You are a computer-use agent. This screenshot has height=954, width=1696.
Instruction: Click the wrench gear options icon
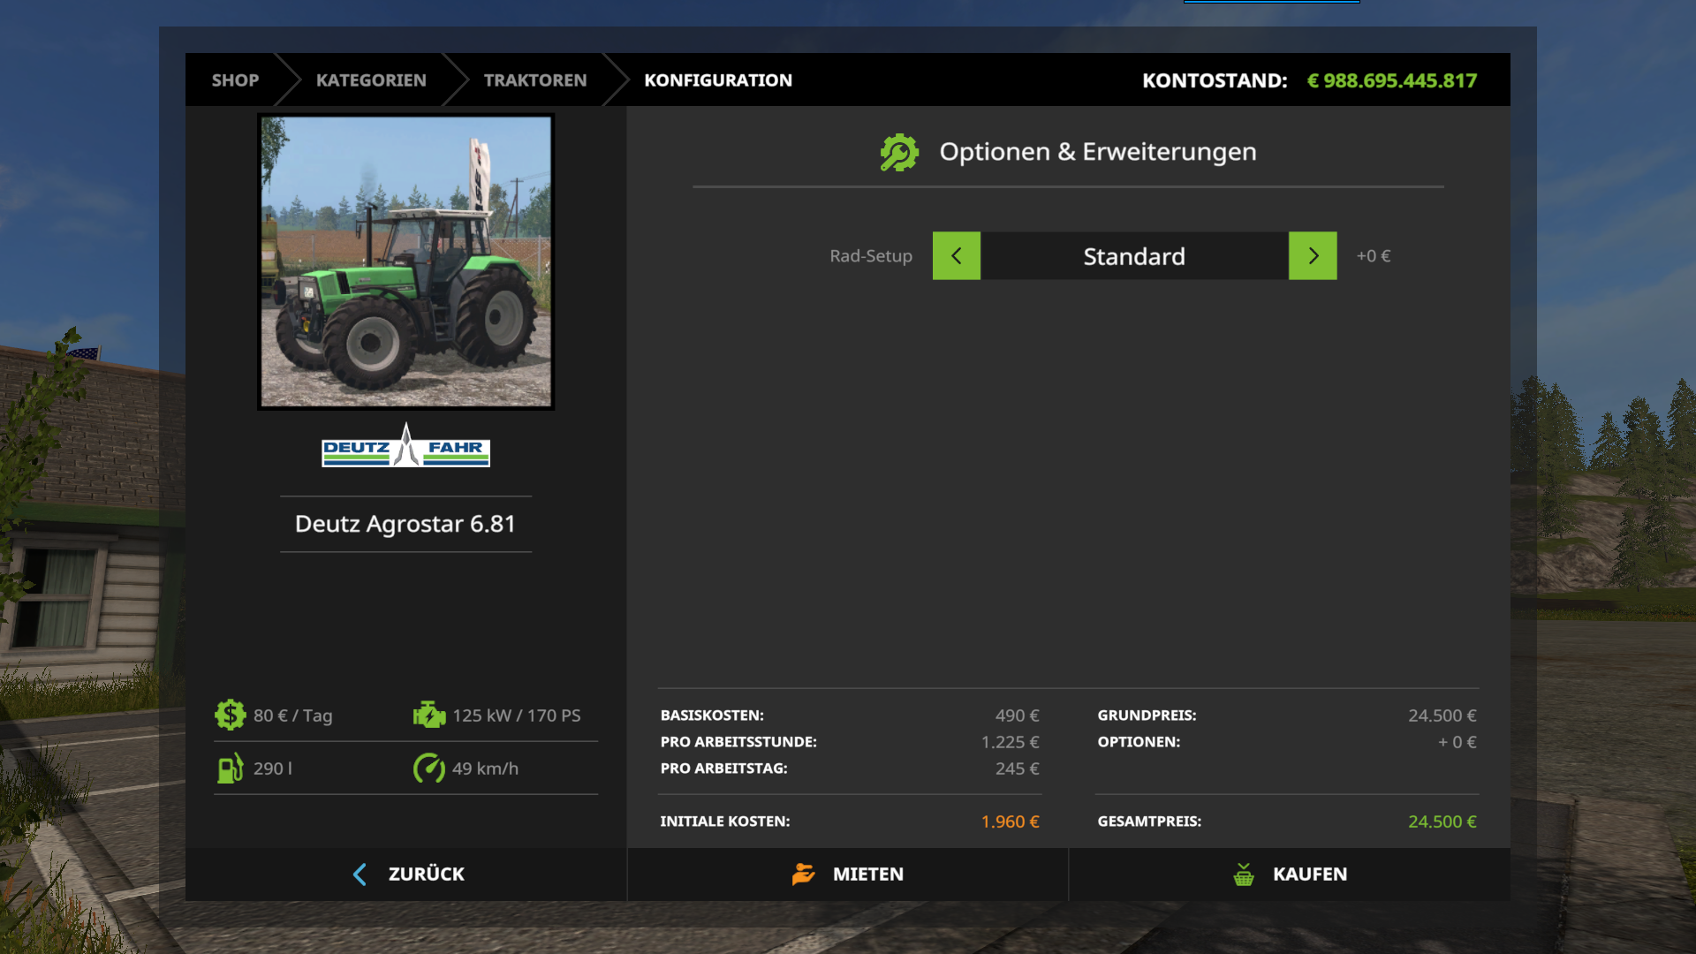click(x=899, y=152)
